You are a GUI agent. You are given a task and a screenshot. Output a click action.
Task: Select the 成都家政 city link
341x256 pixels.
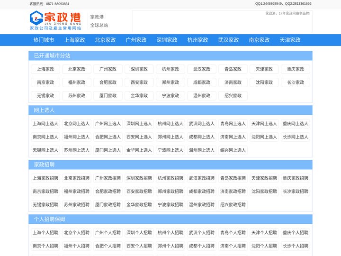202,82
